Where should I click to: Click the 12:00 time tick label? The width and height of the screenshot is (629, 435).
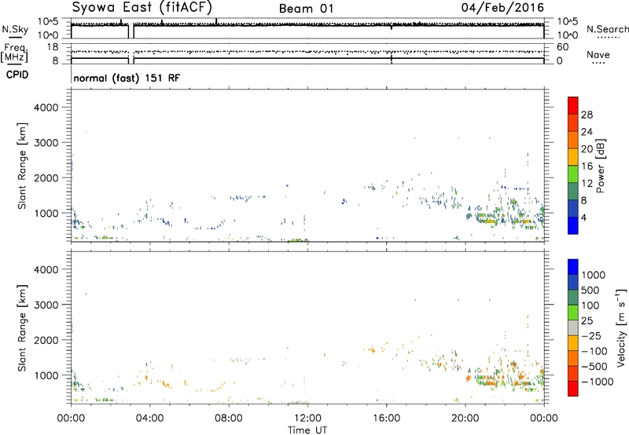(x=307, y=419)
